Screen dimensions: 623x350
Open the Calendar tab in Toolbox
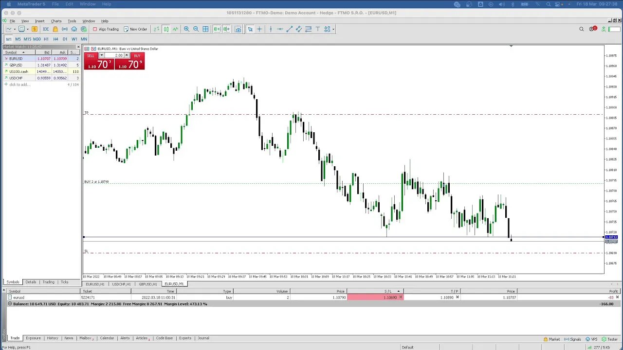click(107, 338)
